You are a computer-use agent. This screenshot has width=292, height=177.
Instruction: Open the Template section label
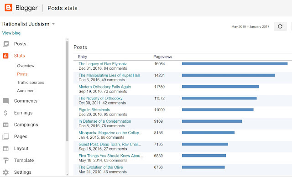coord(24,161)
